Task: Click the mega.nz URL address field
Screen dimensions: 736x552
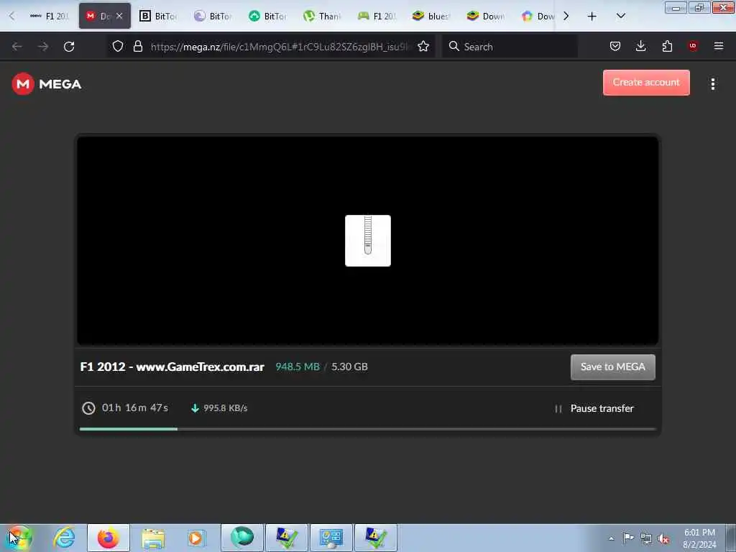Action: [x=280, y=47]
